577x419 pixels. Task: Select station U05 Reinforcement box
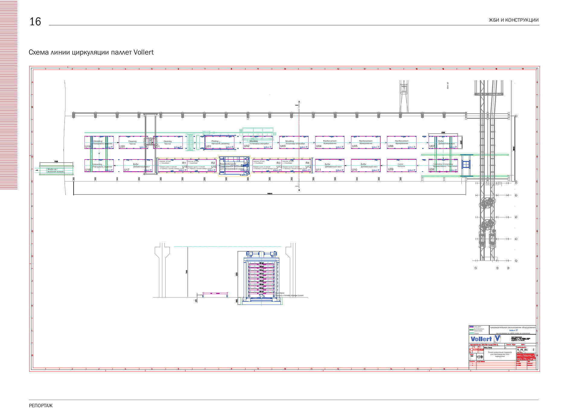point(366,142)
